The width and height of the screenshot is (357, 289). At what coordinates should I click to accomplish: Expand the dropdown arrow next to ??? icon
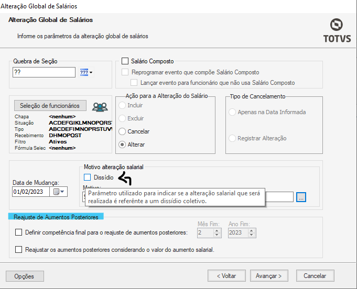[x=91, y=73]
